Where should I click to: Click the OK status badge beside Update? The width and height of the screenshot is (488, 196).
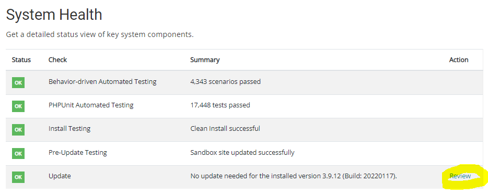(18, 177)
